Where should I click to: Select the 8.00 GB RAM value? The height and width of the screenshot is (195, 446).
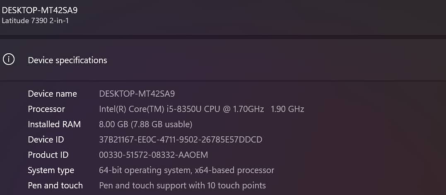(145, 124)
